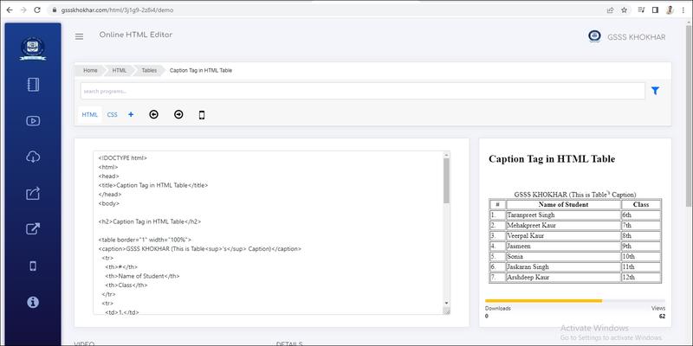The image size is (693, 346).
Task: Click the external link sidebar icon
Action: (x=33, y=229)
